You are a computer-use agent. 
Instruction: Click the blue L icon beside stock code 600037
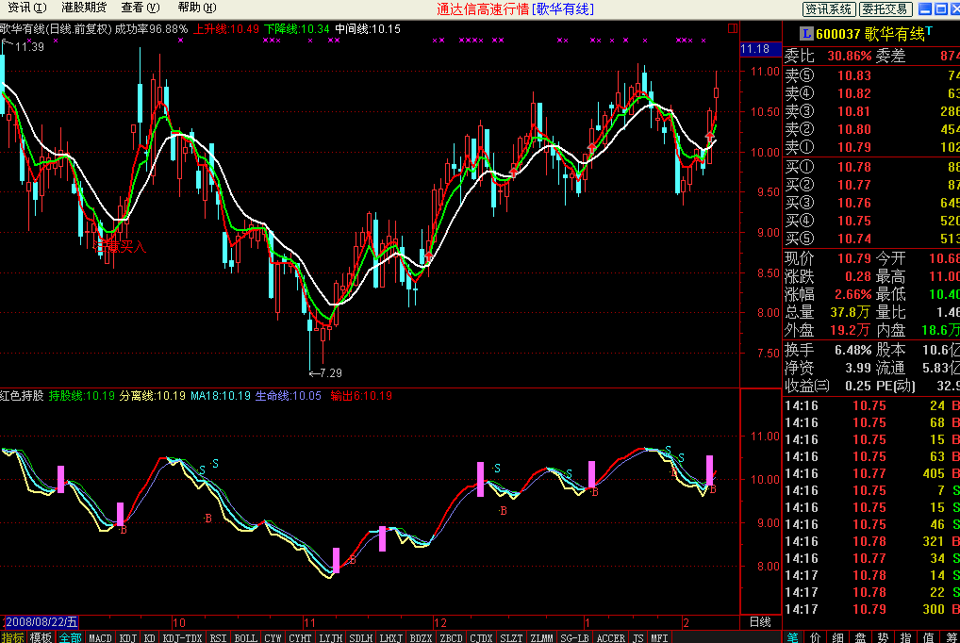click(x=806, y=34)
